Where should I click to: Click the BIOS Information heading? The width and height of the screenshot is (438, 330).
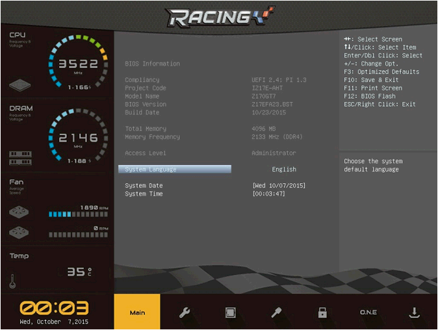point(152,64)
